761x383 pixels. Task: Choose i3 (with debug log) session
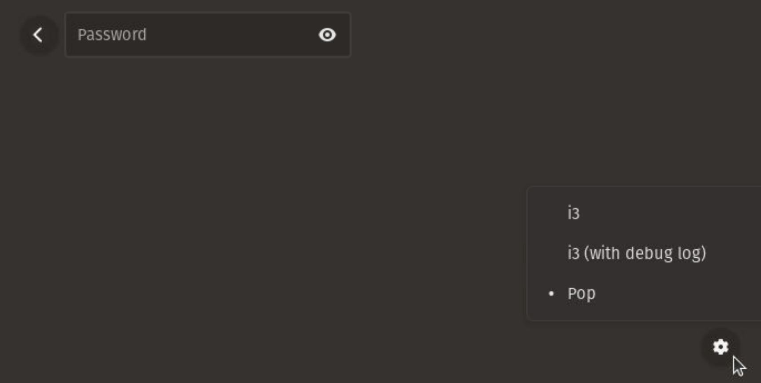click(644, 253)
